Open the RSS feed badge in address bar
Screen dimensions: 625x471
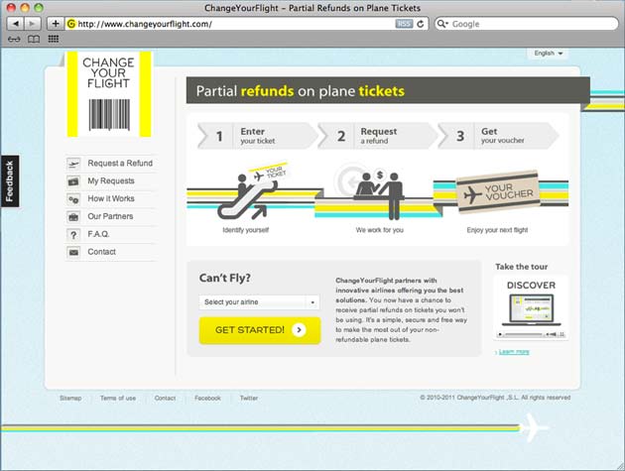pos(404,24)
